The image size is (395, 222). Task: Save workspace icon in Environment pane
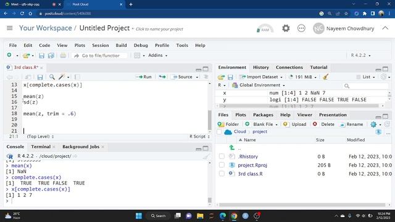pyautogui.click(x=230, y=77)
